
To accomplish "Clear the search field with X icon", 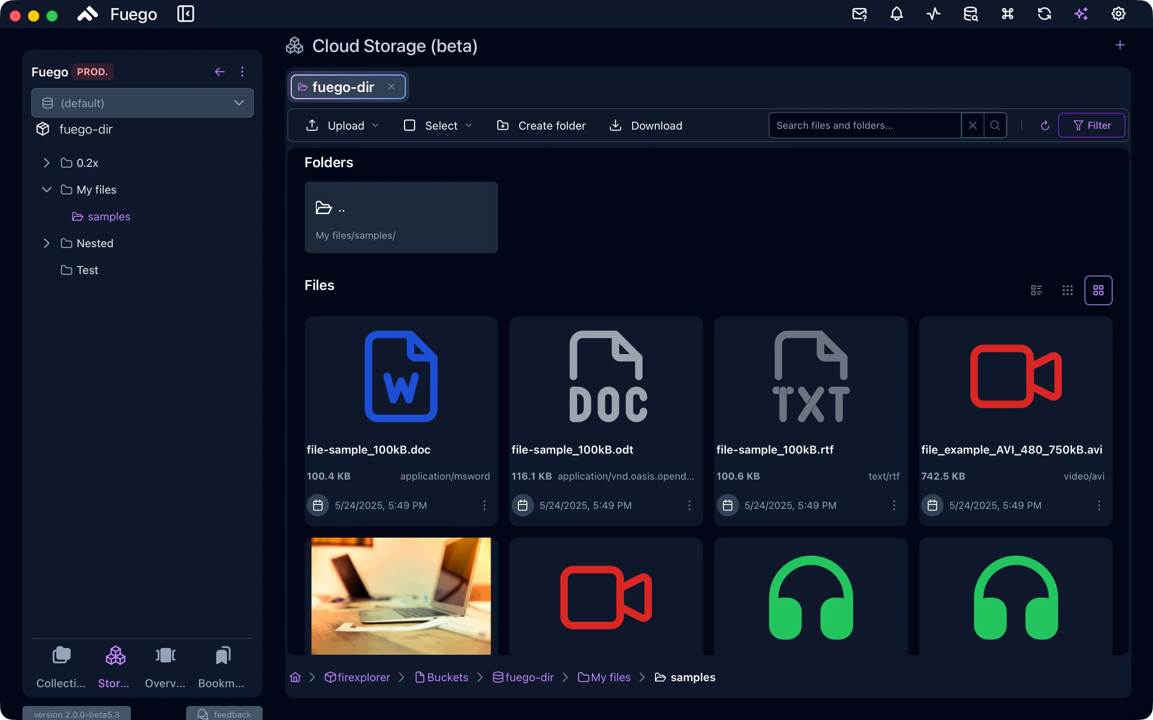I will point(972,125).
